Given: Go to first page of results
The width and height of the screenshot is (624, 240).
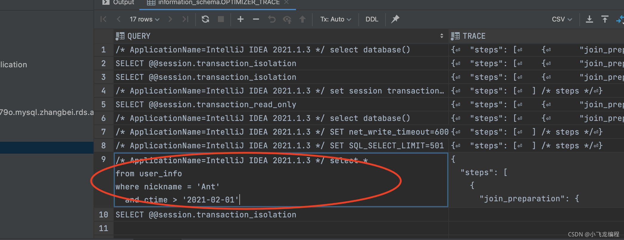Looking at the screenshot, I should click(x=103, y=19).
